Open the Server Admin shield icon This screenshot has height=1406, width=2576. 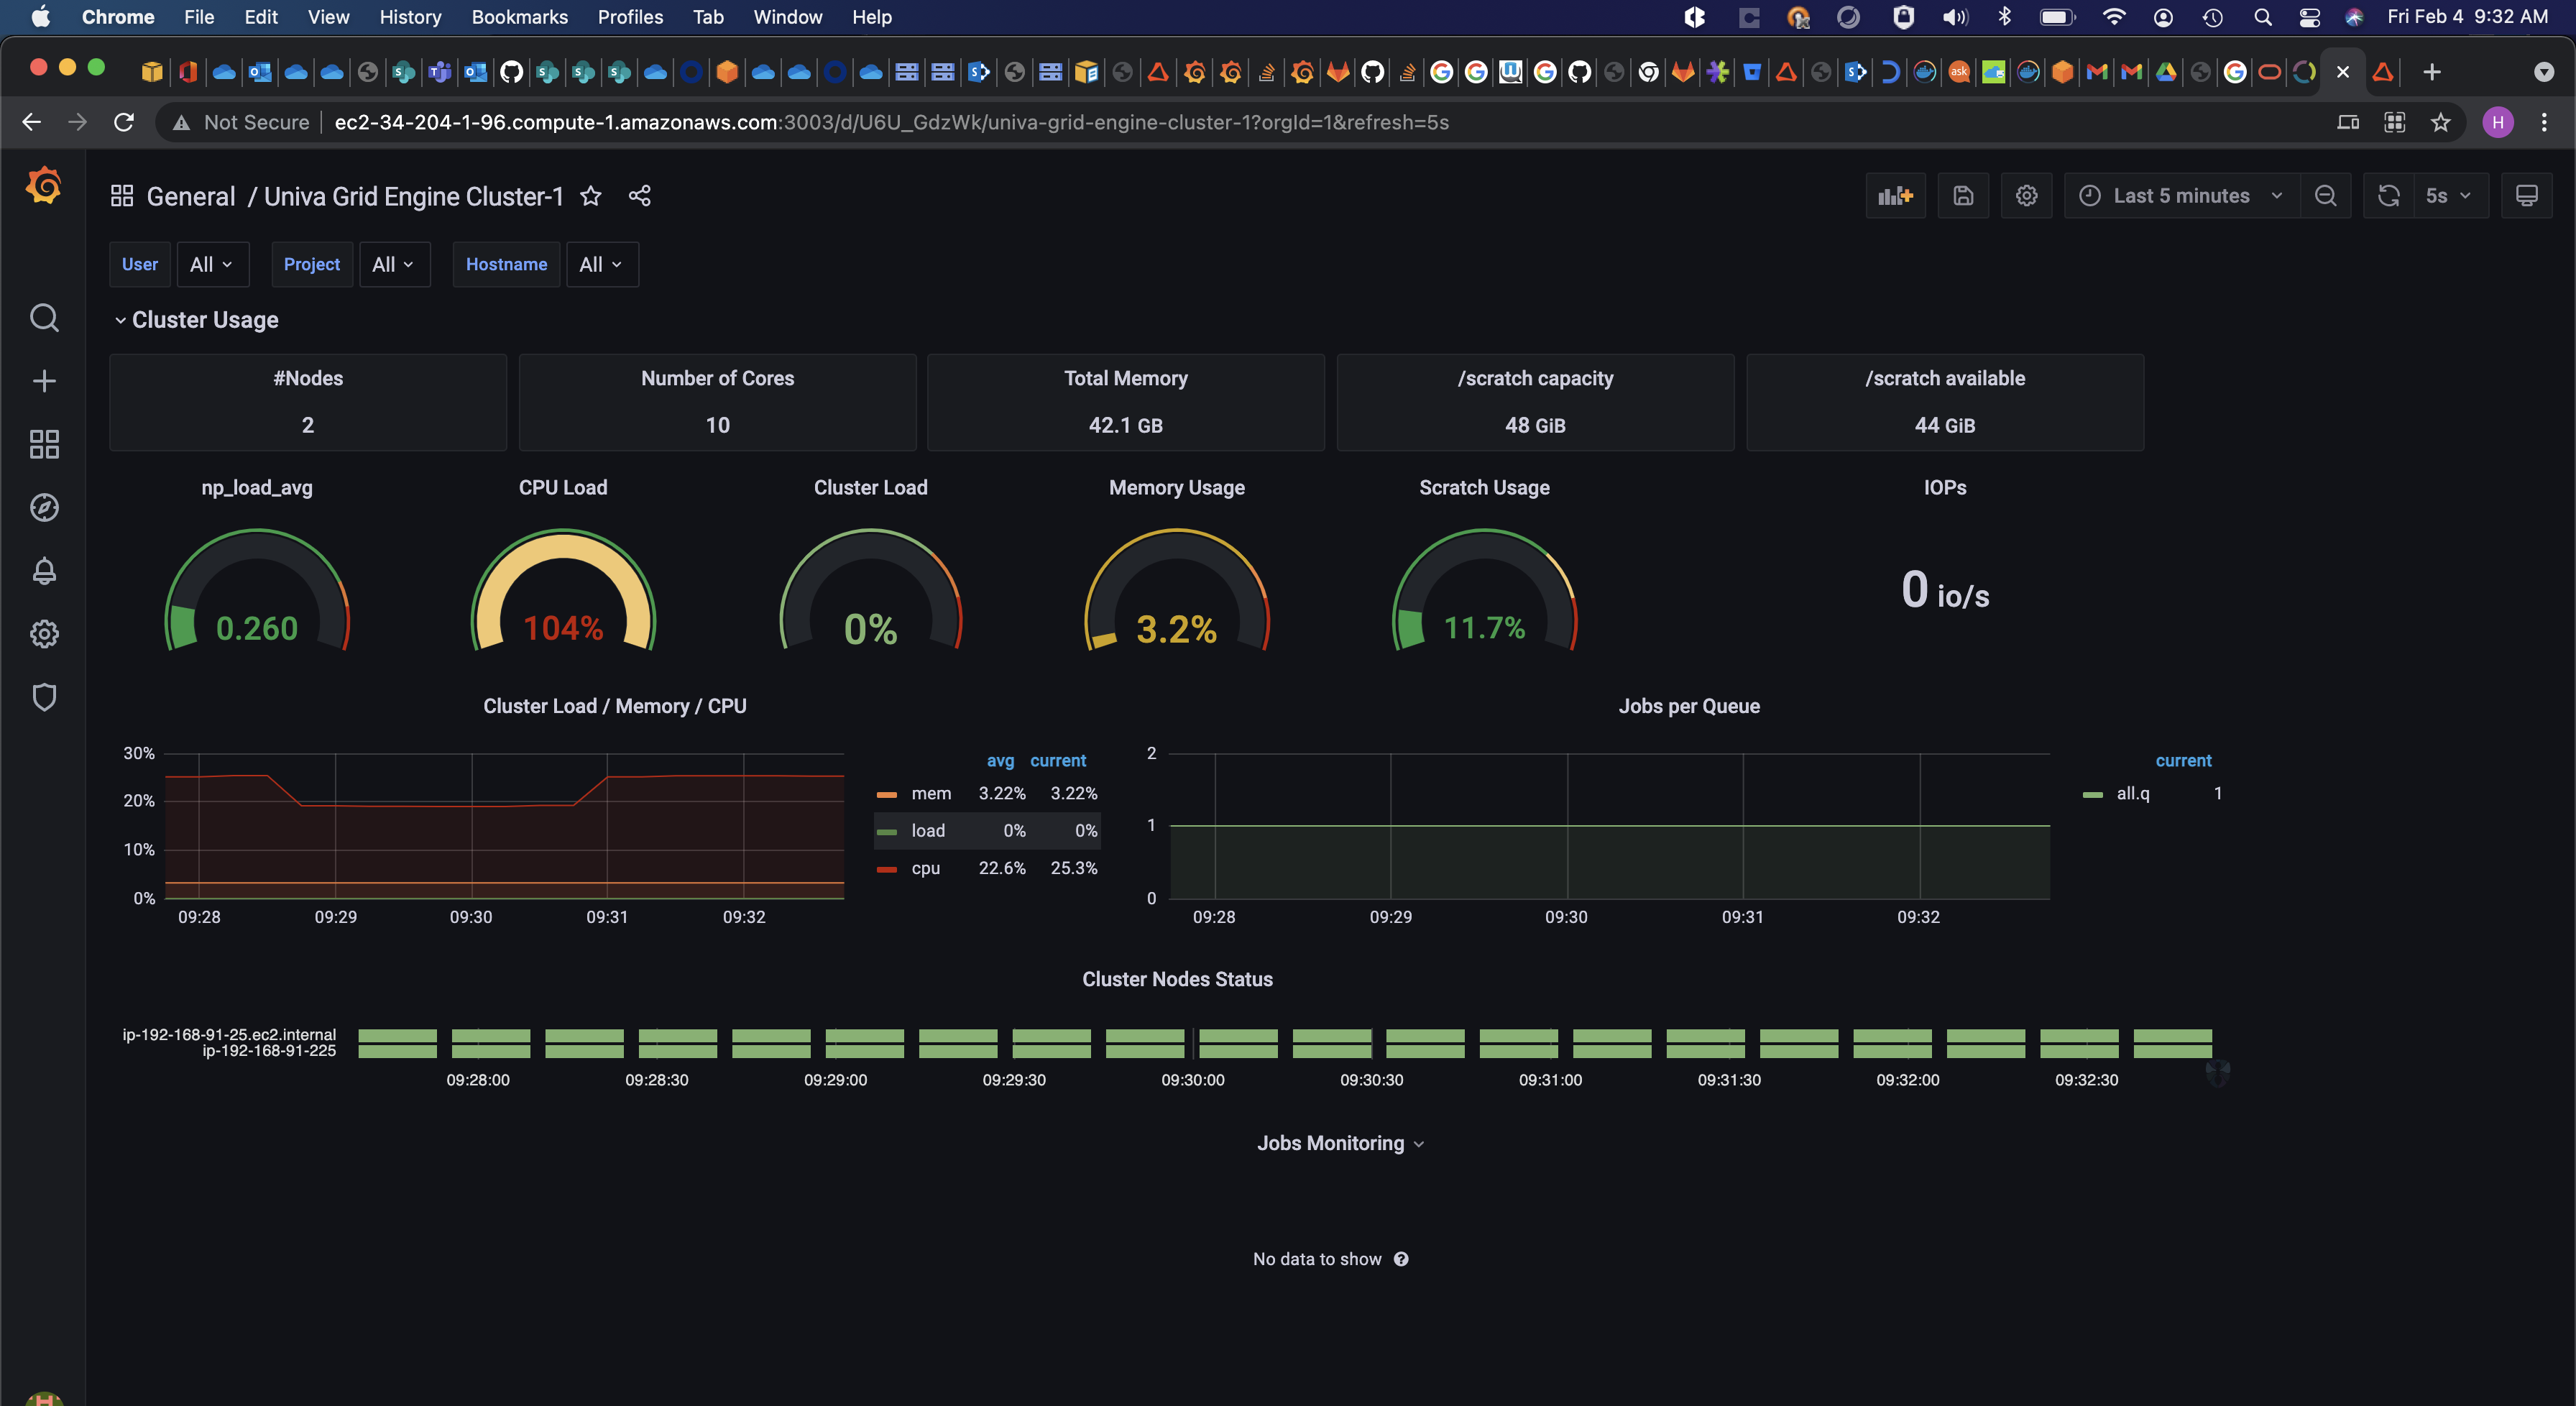44,697
